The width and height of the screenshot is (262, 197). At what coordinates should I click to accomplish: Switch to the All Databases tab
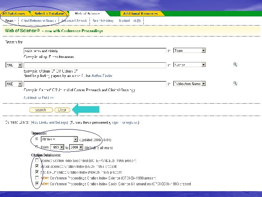14,13
